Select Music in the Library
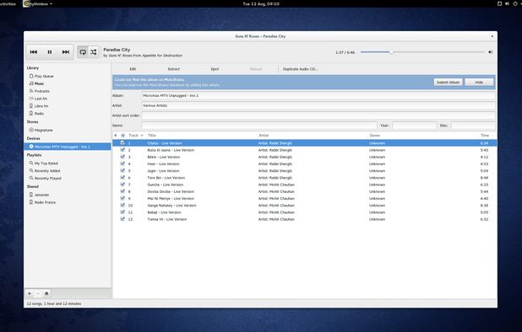The height and width of the screenshot is (332, 522). 39,83
